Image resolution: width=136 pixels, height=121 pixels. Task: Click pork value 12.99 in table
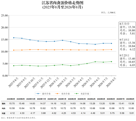(112, 103)
